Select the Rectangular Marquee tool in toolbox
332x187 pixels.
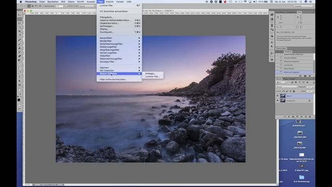click(x=20, y=19)
